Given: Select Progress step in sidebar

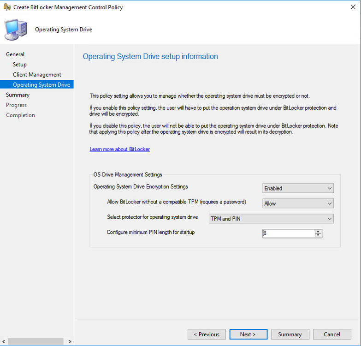Looking at the screenshot, I should coord(16,105).
